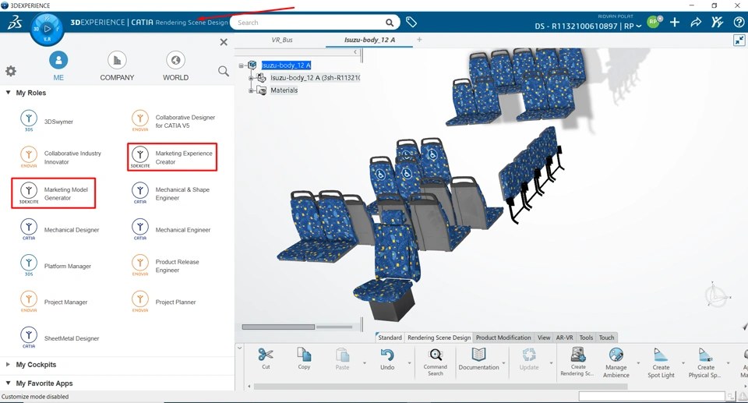Open the Product Modification toolbar tab
The image size is (748, 403).
[x=503, y=338]
